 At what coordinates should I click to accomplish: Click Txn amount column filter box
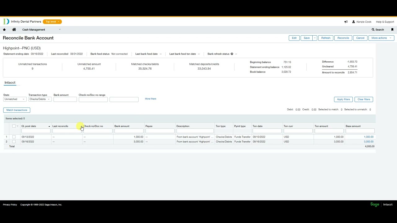tap(329, 131)
